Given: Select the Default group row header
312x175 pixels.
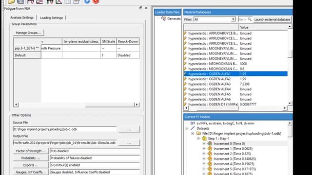Looking at the screenshot, I should point(27,55).
